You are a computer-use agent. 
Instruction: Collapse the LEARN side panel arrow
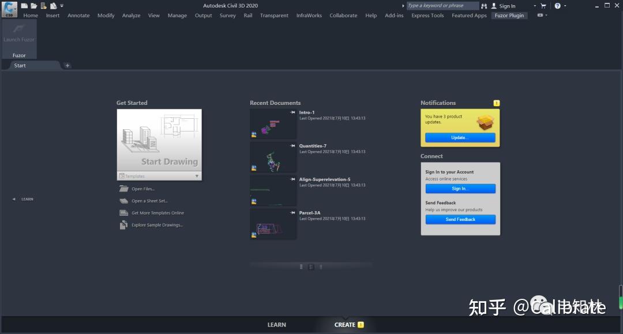coord(13,198)
